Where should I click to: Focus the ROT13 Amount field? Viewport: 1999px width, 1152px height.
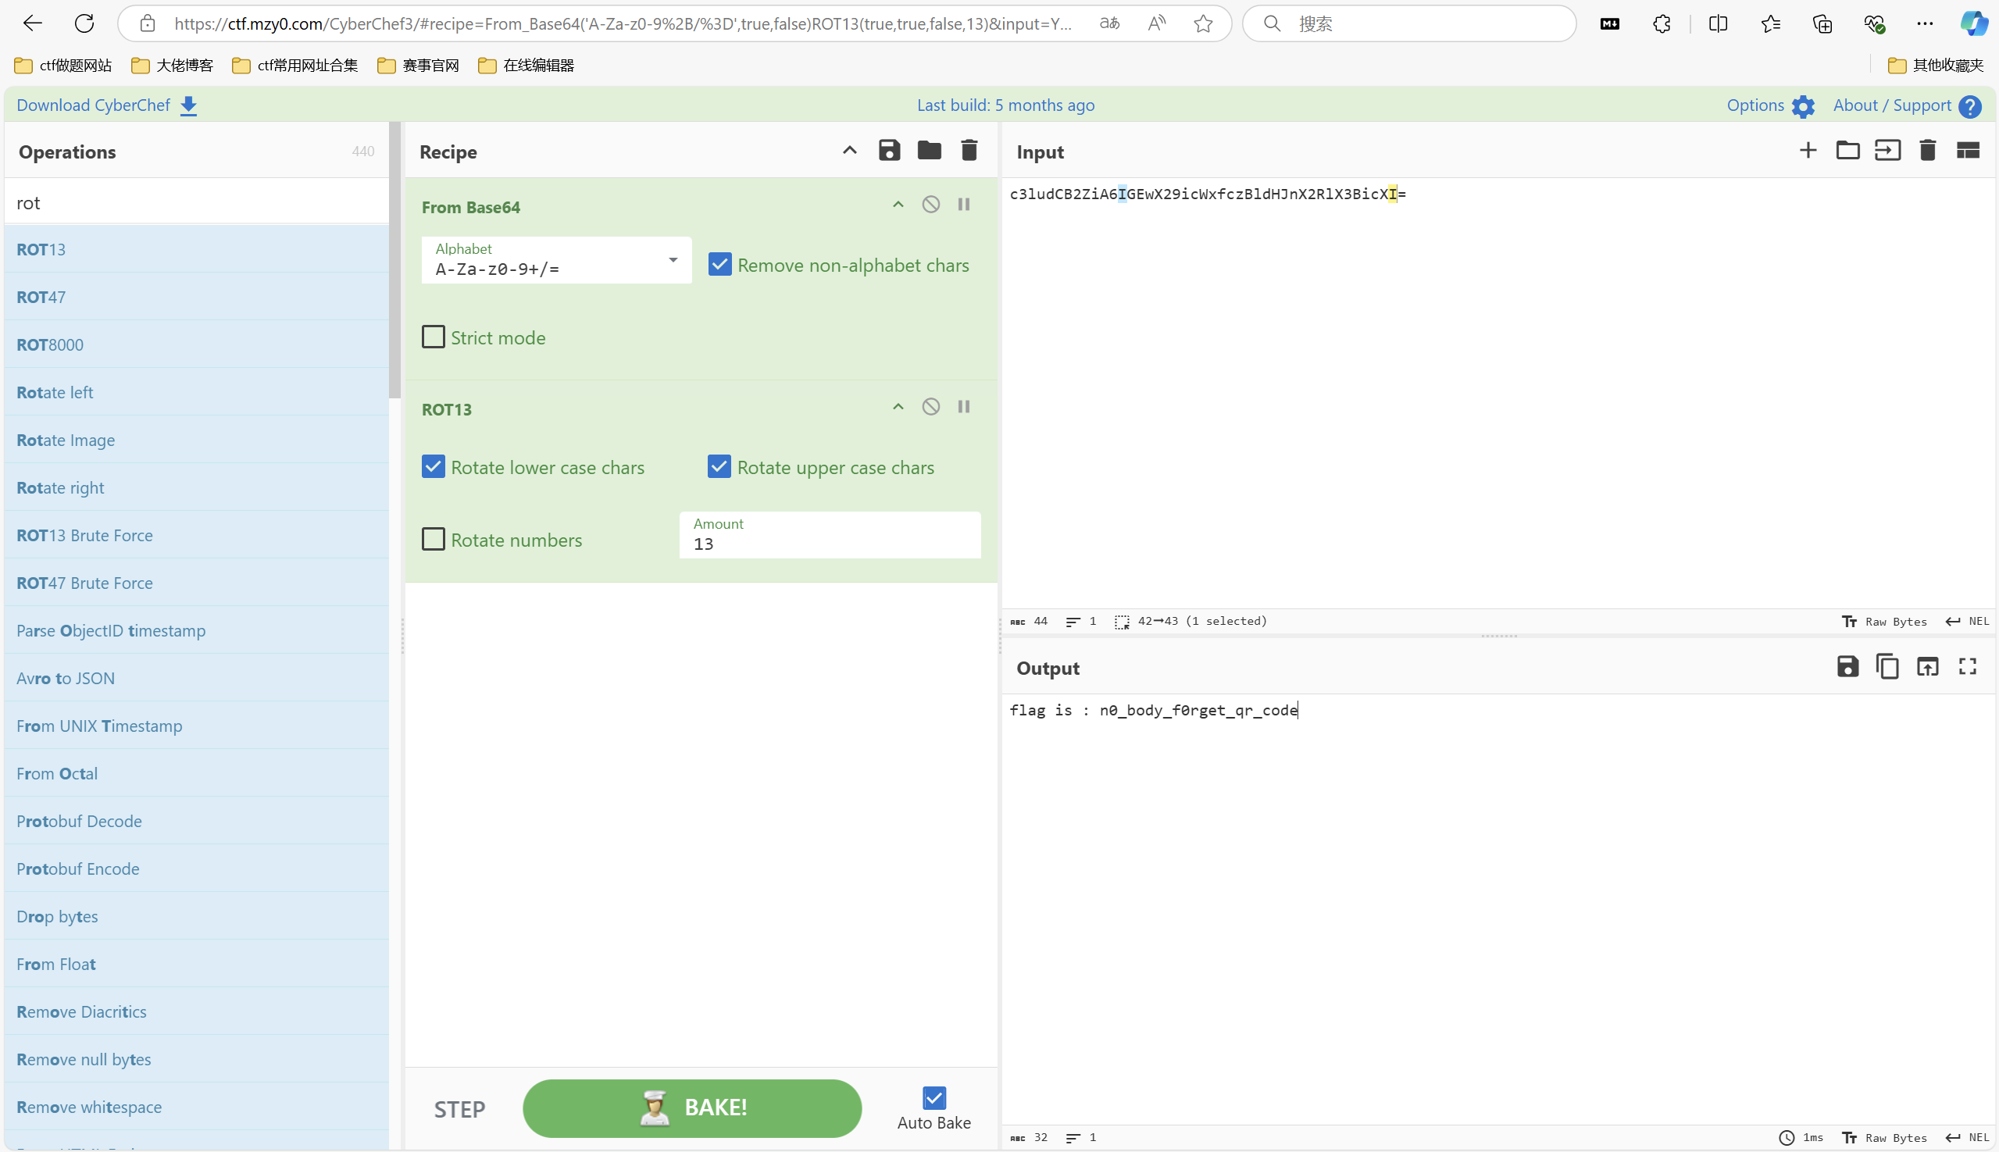(x=830, y=535)
